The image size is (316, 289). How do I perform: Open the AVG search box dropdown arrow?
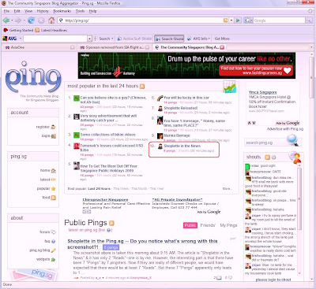(89, 39)
